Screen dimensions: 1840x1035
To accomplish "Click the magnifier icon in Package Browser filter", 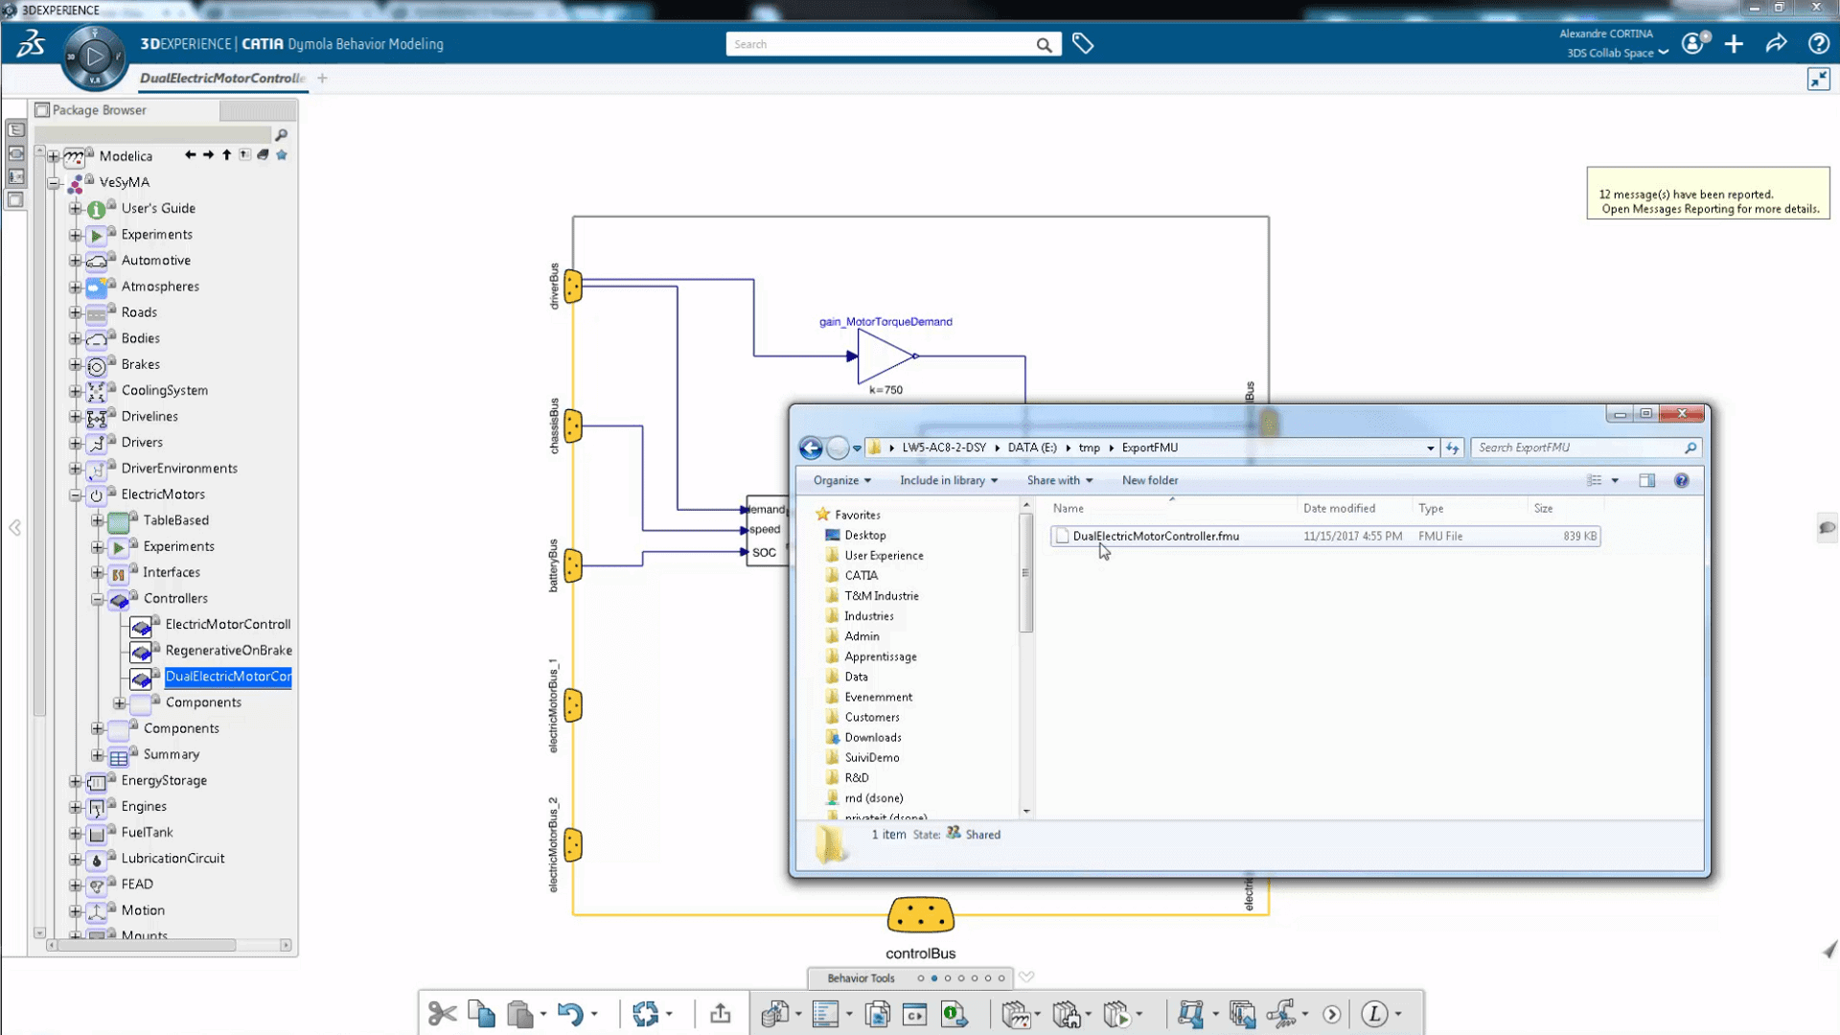I will 281,135.
